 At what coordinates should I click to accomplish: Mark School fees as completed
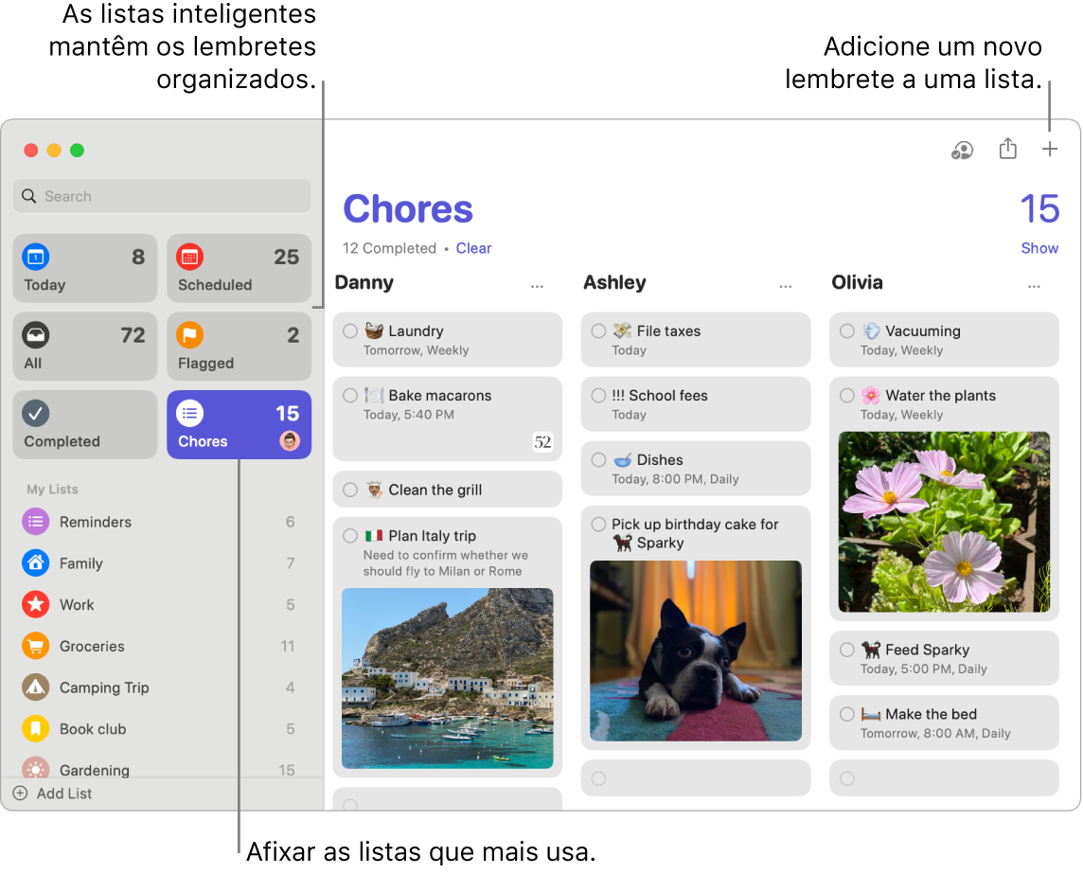(x=599, y=395)
